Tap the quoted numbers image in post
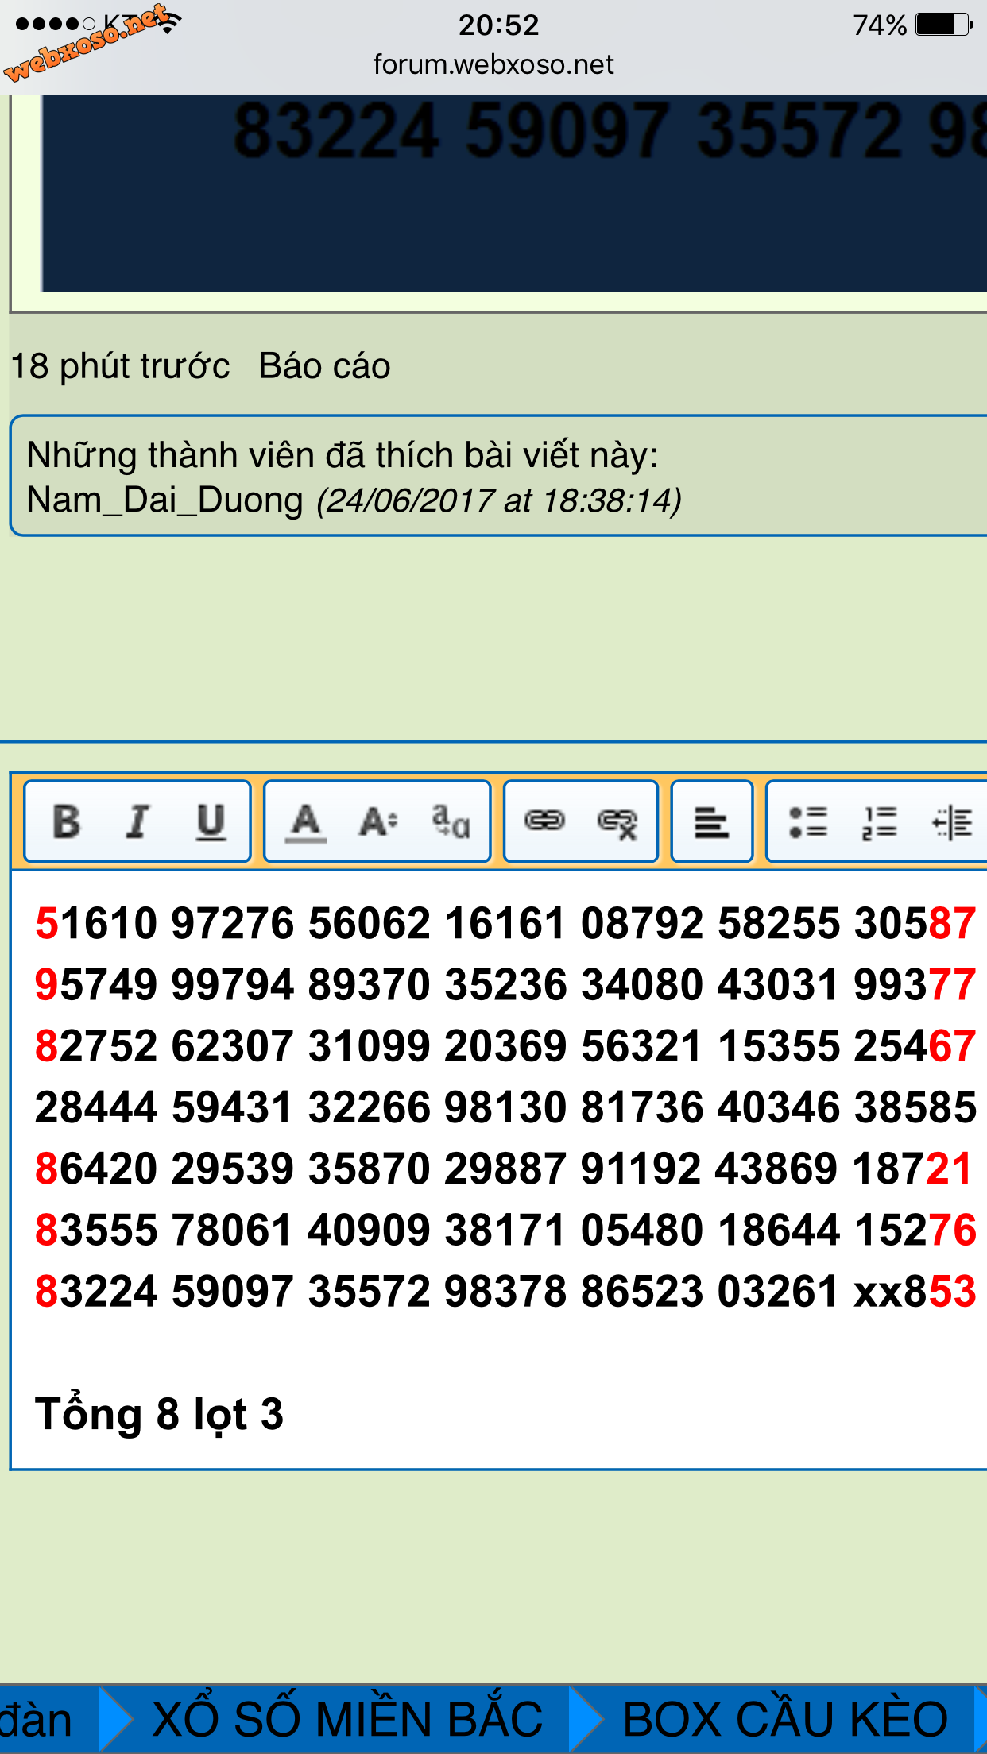The height and width of the screenshot is (1754, 987). (x=513, y=193)
